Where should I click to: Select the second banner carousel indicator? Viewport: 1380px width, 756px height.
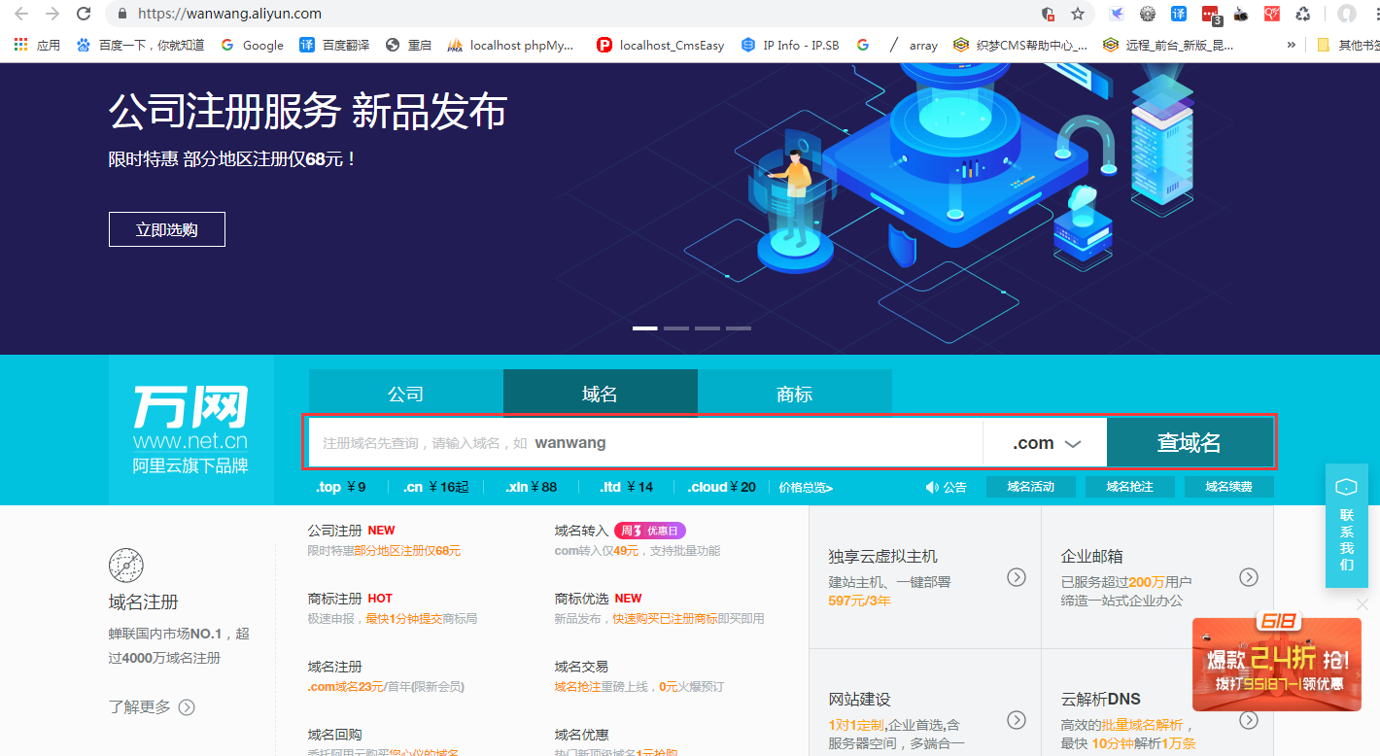coord(676,328)
